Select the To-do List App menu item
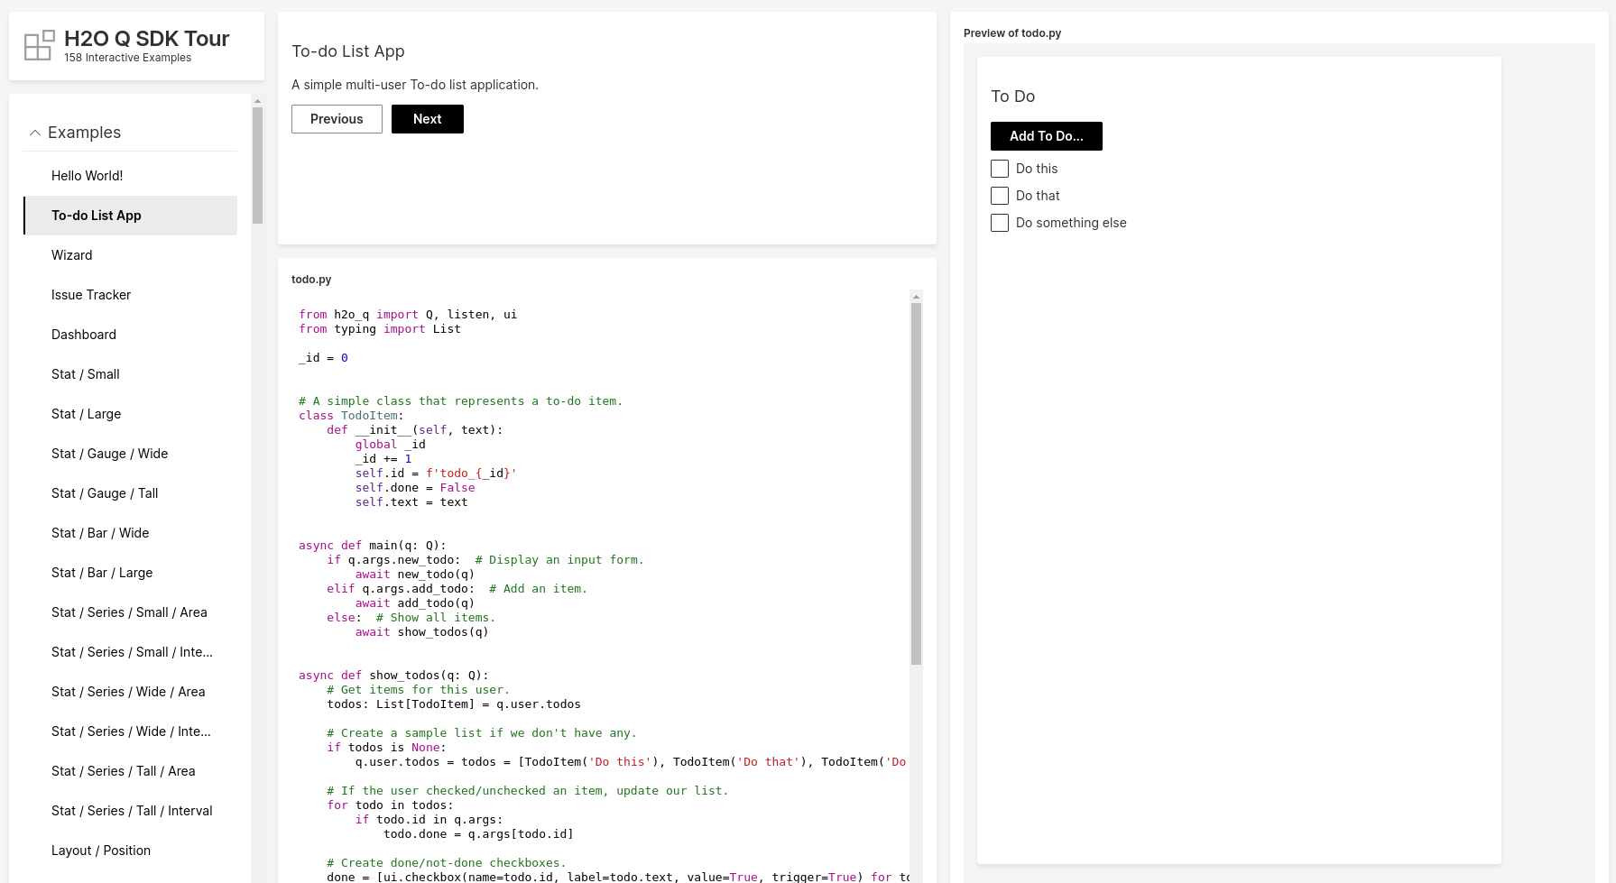The width and height of the screenshot is (1616, 883). (97, 216)
